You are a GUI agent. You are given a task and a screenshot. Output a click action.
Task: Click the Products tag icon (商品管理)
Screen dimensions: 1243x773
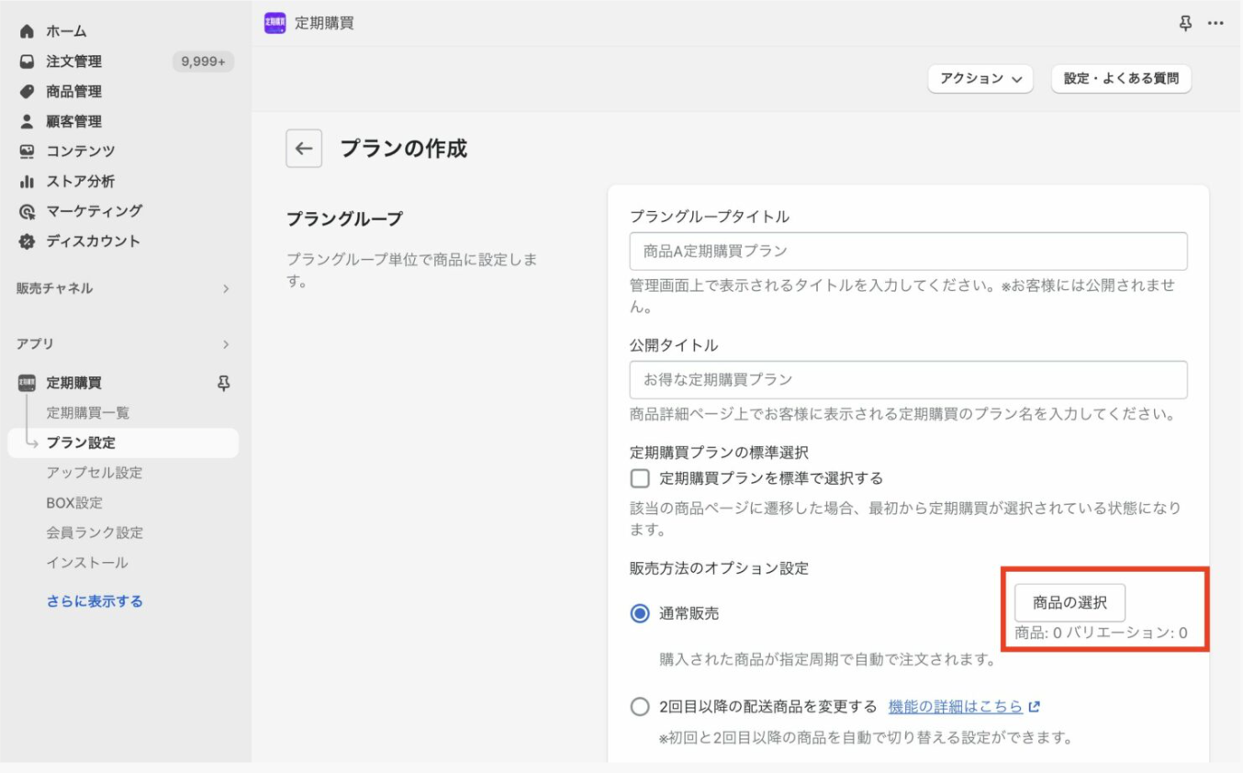point(27,92)
